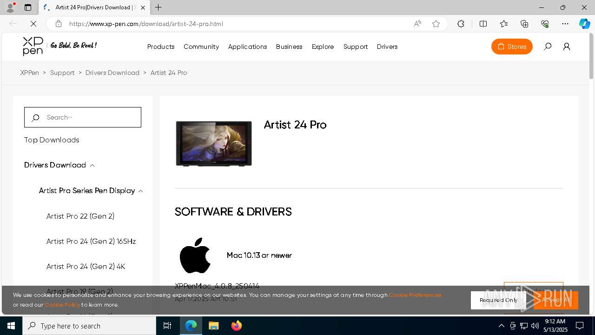Open Edge Settings and more menu
The height and width of the screenshot is (335, 595).
pyautogui.click(x=565, y=24)
